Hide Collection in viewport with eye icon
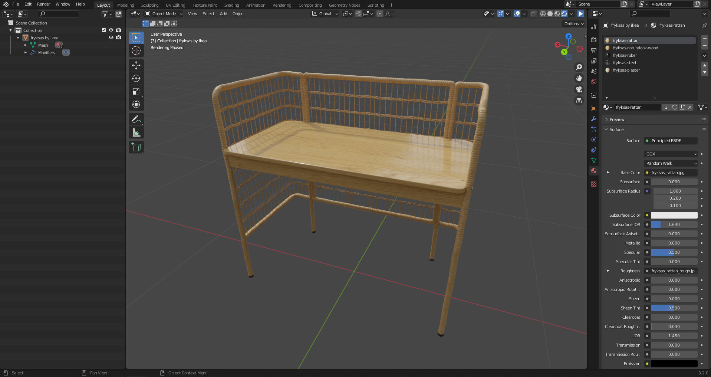711x377 pixels. coord(111,30)
